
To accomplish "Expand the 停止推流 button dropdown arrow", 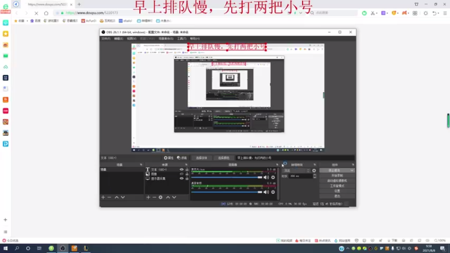I will [352, 170].
